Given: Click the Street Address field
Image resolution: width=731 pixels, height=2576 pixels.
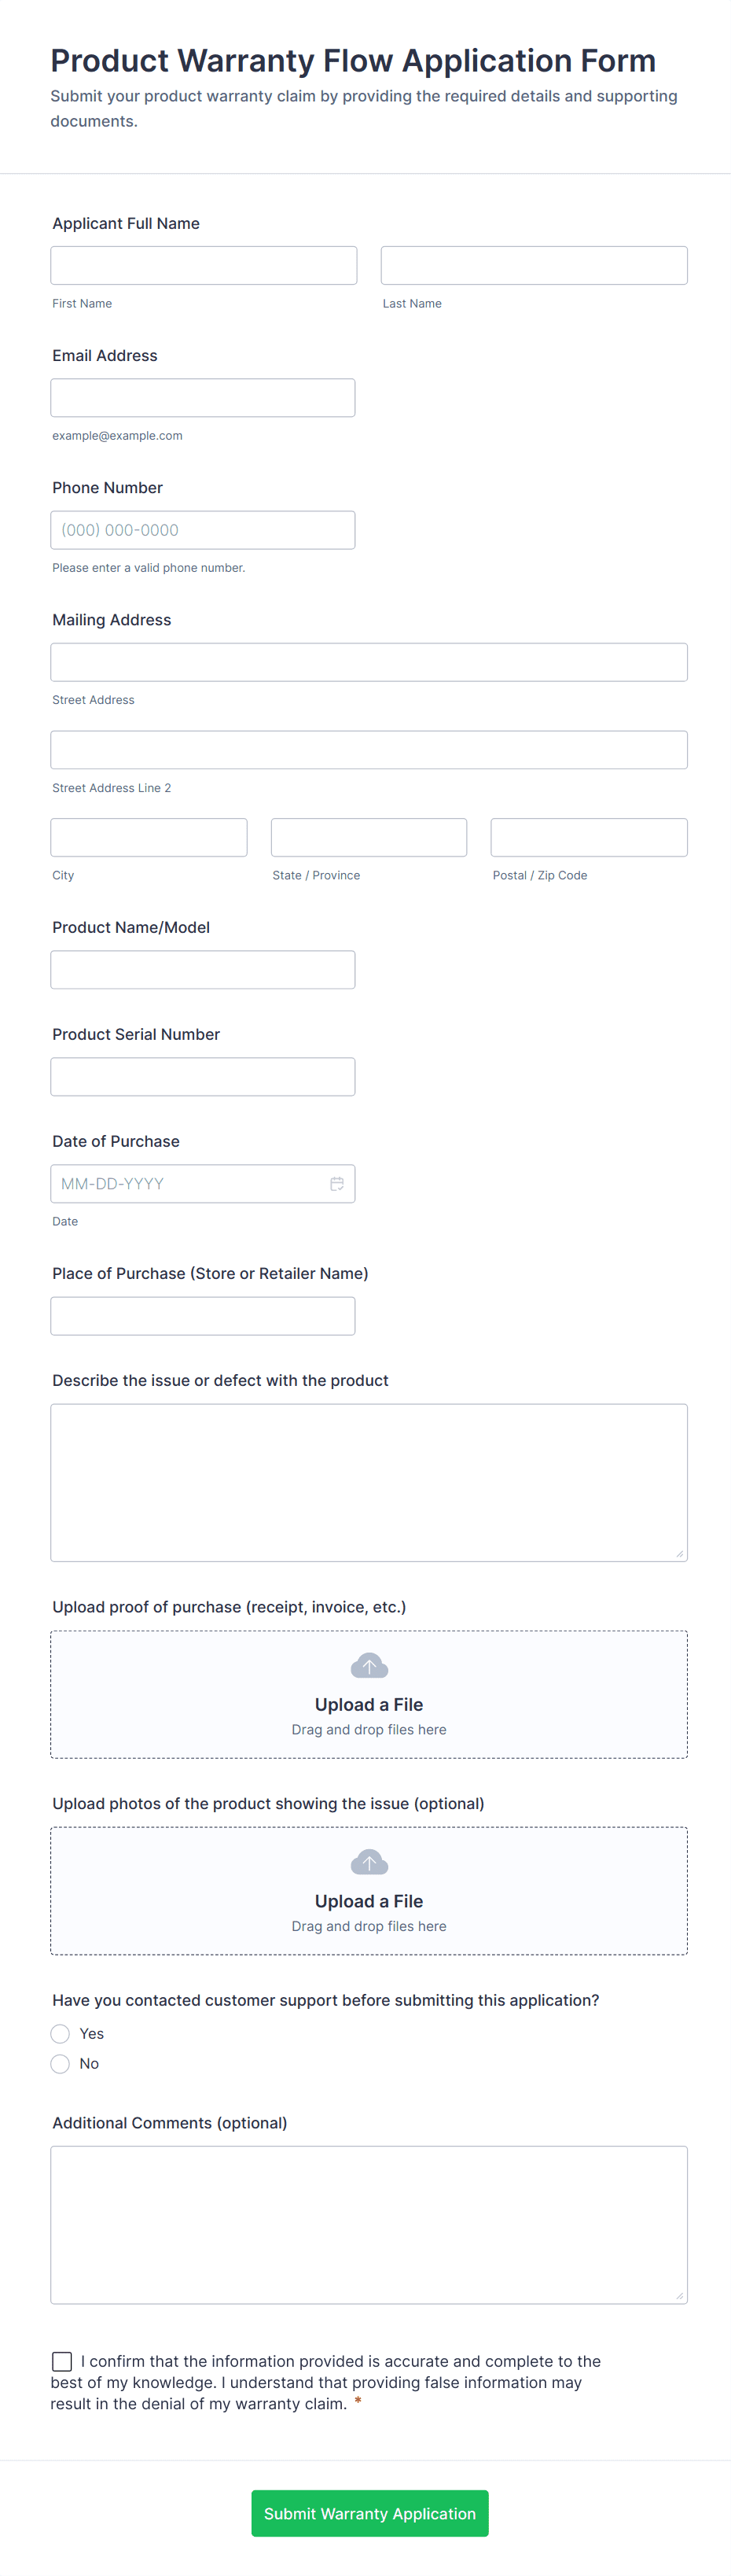Looking at the screenshot, I should pos(369,662).
